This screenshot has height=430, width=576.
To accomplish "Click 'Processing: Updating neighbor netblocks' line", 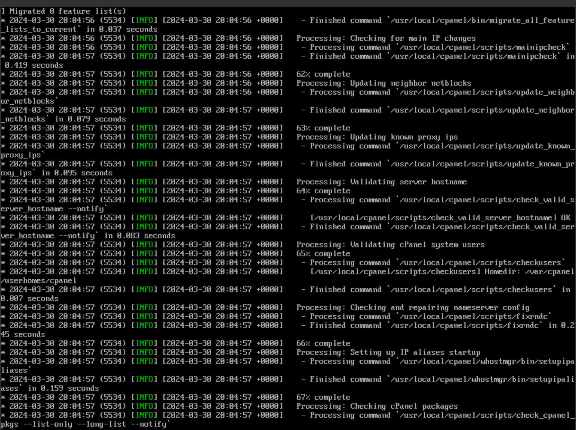I will 384,83.
